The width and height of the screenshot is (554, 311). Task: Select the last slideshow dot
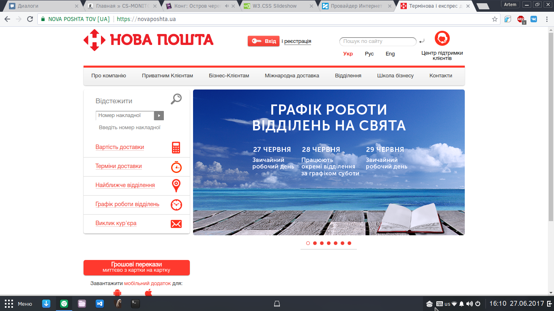point(349,243)
